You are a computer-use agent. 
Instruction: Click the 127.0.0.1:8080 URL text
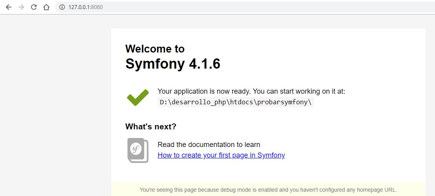[85, 7]
